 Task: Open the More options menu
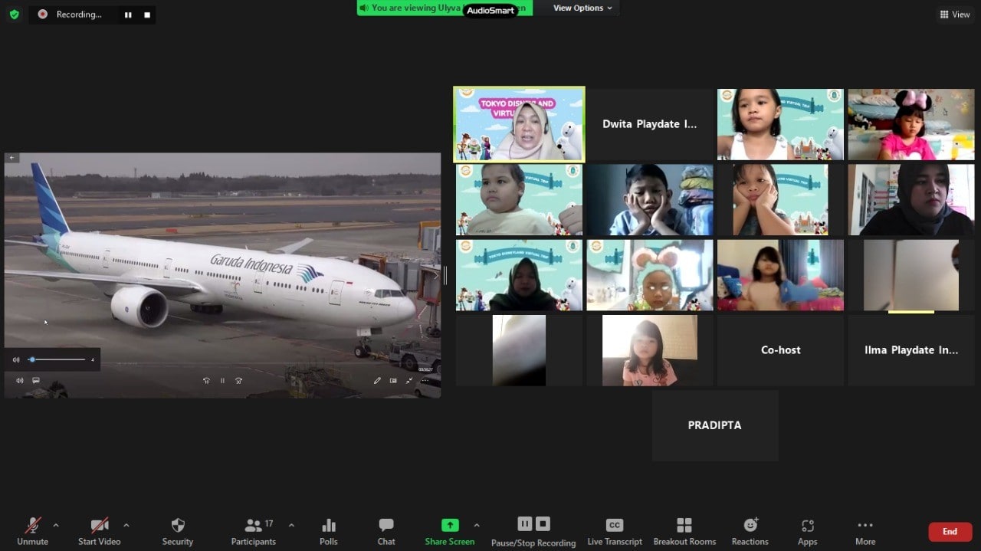pyautogui.click(x=865, y=531)
